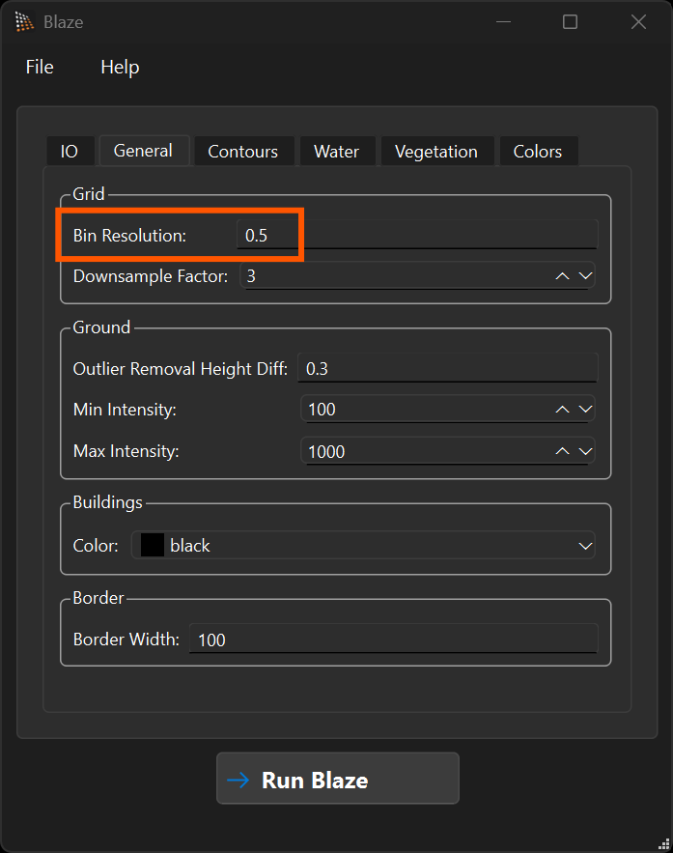This screenshot has height=853, width=673.
Task: Open the Help menu
Action: [119, 67]
